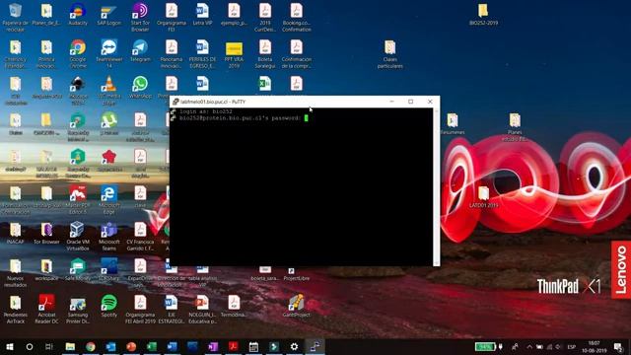
Task: Open the WhatsApp desktop shortcut
Action: [x=140, y=88]
